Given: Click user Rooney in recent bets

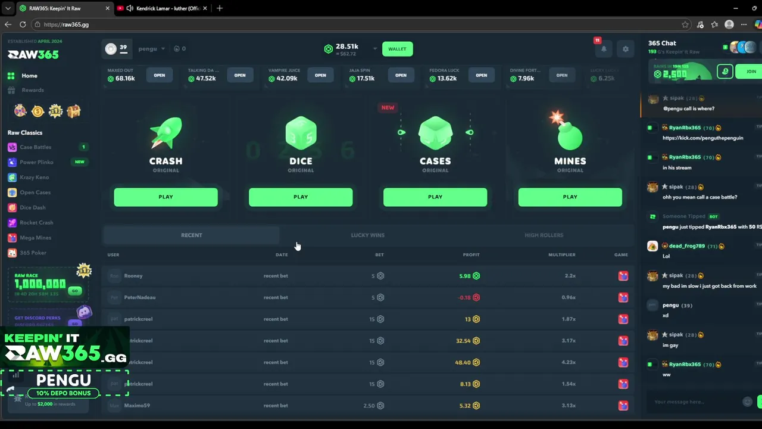Looking at the screenshot, I should 133,276.
